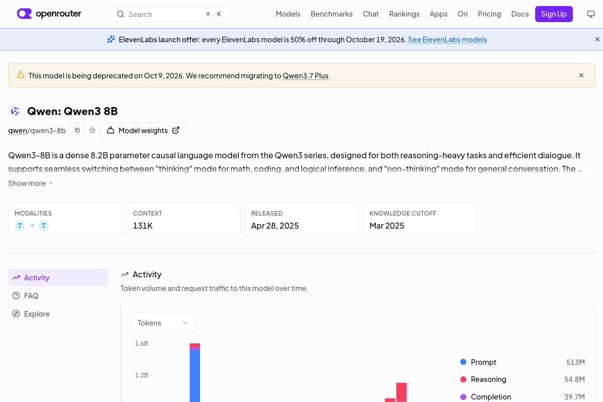603x402 pixels.
Task: Click the "131K" context value
Action: 143,226
